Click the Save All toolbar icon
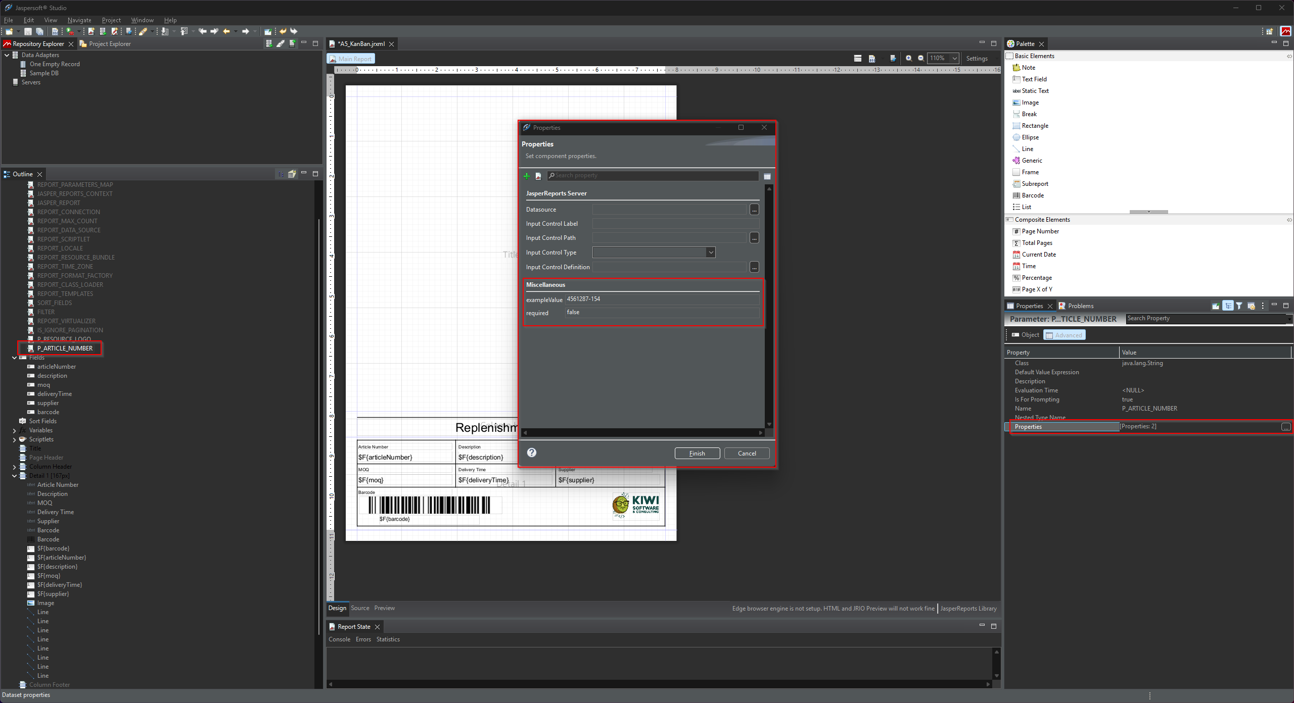This screenshot has width=1294, height=703. [40, 31]
